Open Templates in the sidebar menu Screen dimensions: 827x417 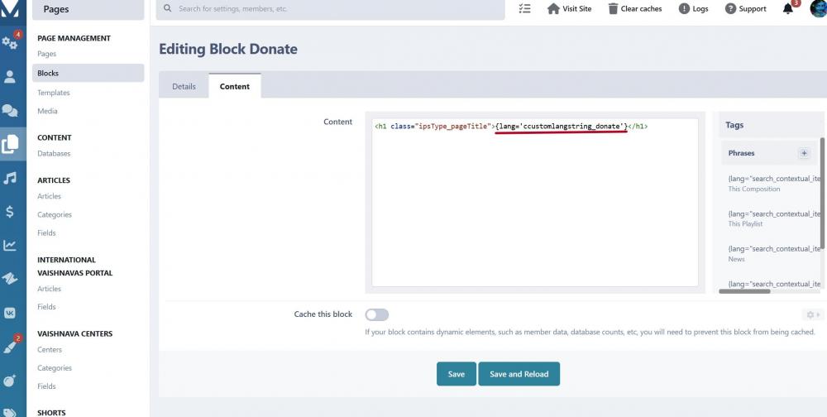coord(54,93)
